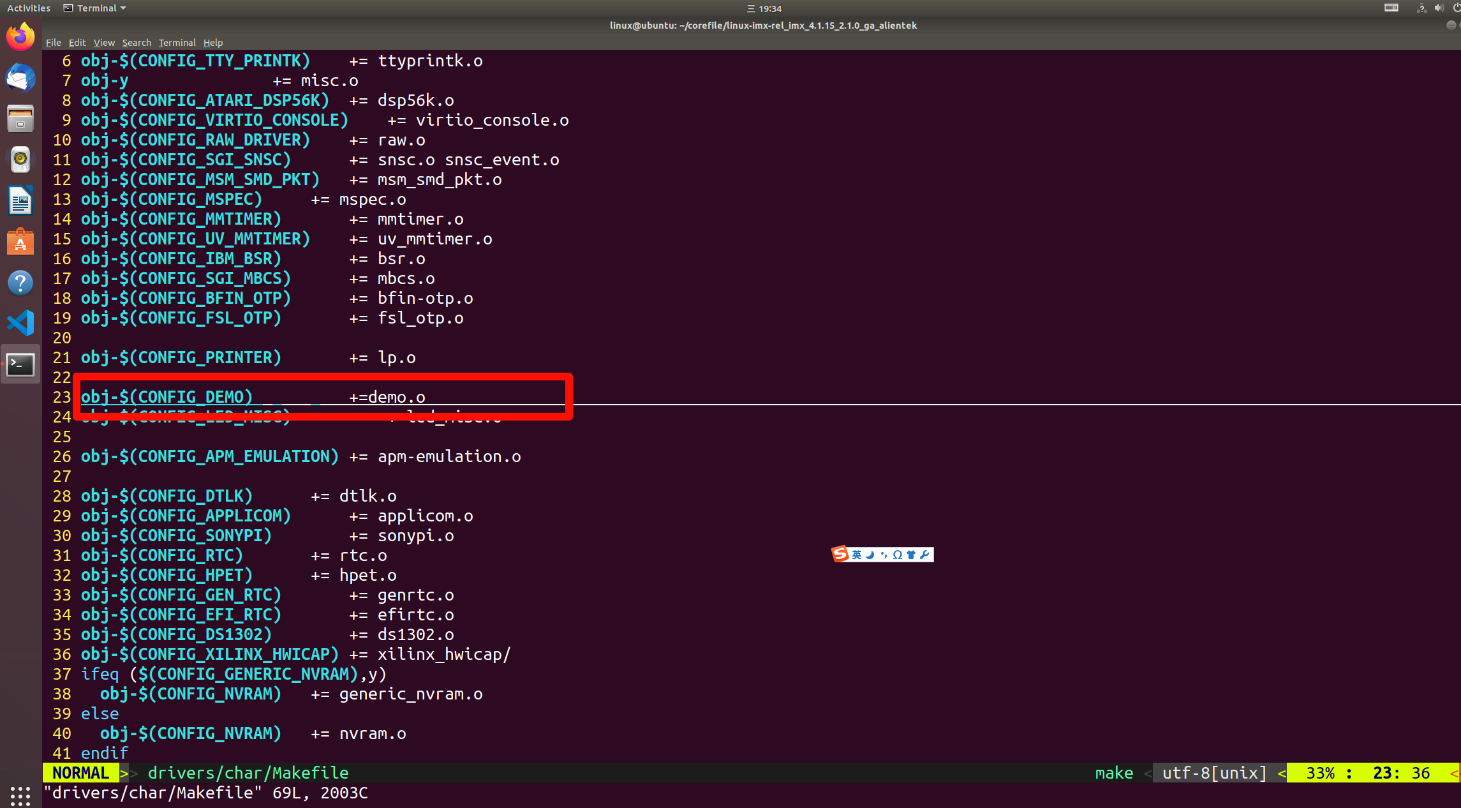
Task: Open Sogou skin shirt icon
Action: coord(911,555)
